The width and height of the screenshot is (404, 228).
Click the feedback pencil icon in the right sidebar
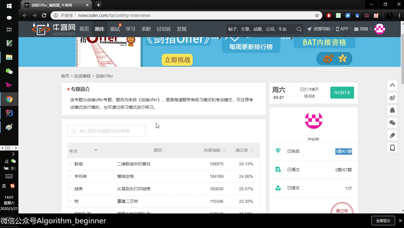pyautogui.click(x=392, y=135)
